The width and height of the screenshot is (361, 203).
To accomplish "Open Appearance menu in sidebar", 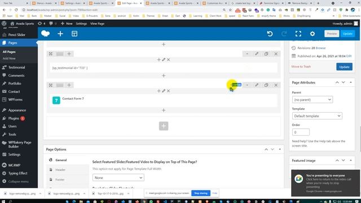I will click(x=19, y=111).
